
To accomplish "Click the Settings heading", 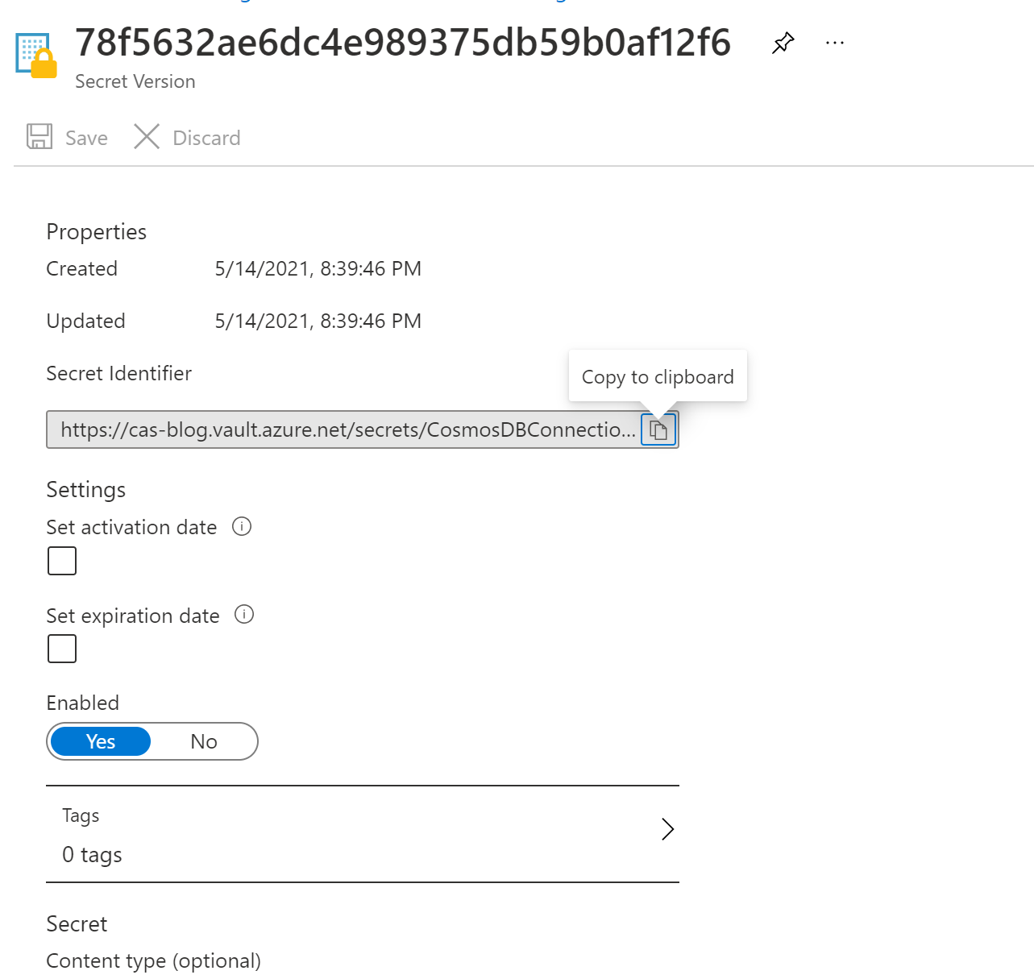I will coord(86,490).
